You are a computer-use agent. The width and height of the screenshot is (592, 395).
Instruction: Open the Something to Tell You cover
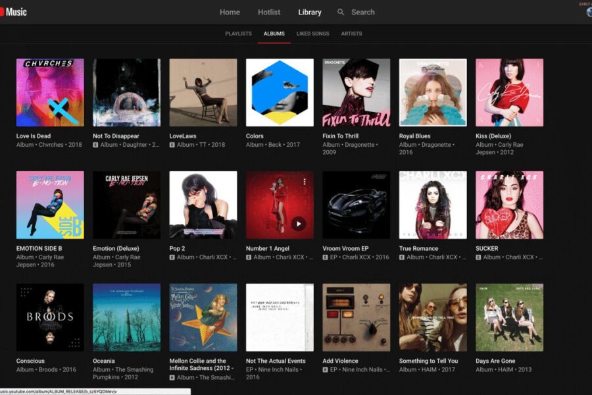click(433, 317)
